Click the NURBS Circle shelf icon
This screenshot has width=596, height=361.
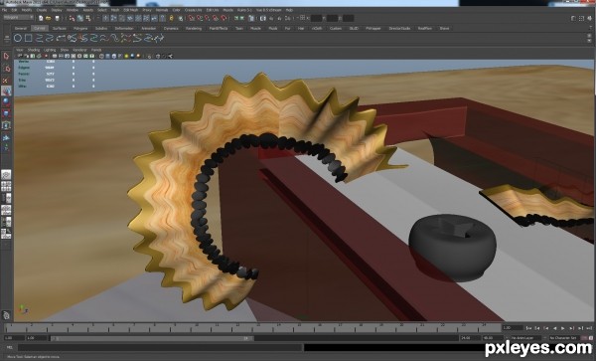(18, 38)
